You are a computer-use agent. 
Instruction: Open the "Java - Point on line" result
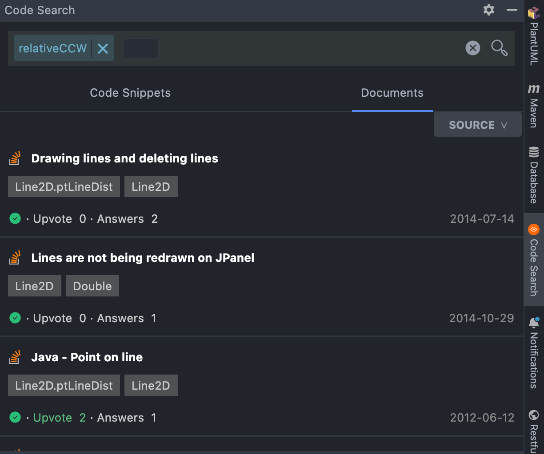(87, 357)
